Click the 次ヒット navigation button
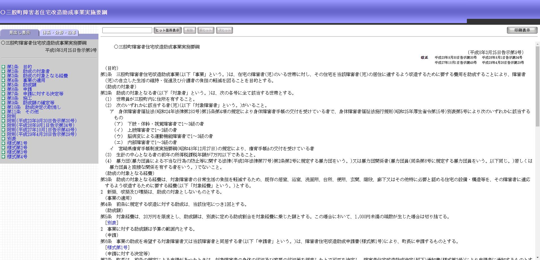The width and height of the screenshot is (540, 260). [x=224, y=30]
